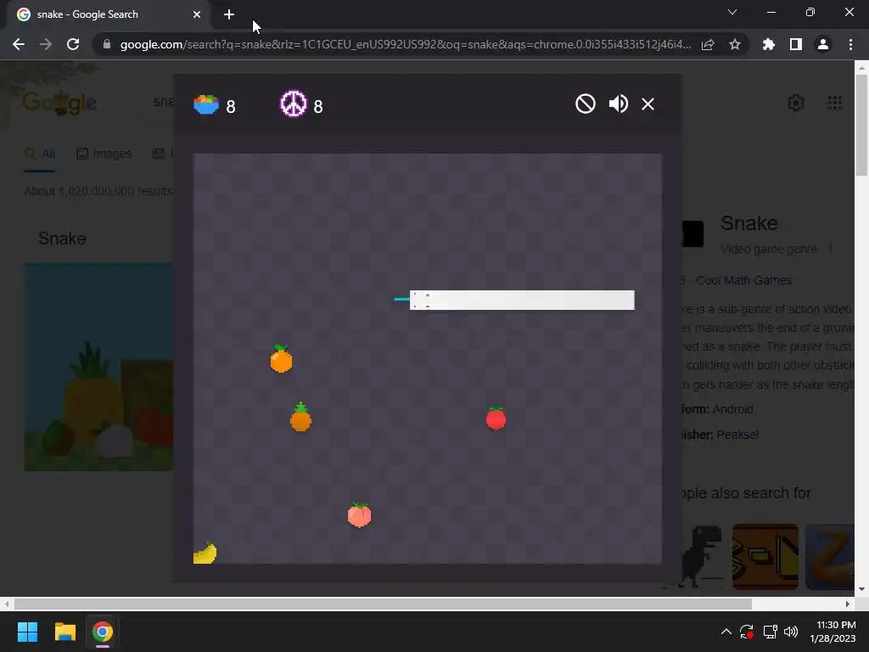Share this page from the address bar
The image size is (869, 652).
(x=708, y=44)
